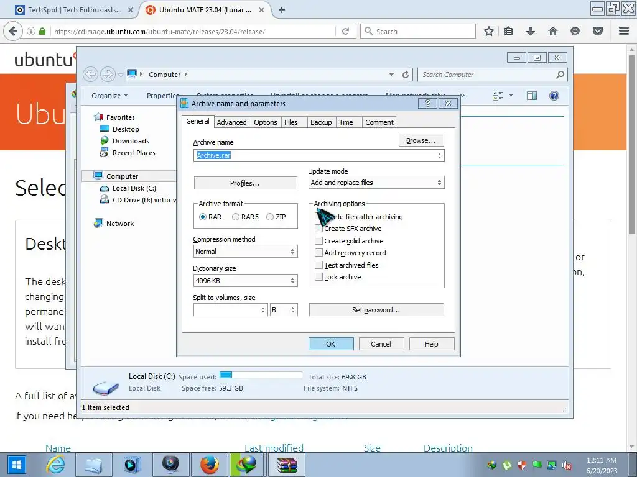Bookmark this page with the star icon

(x=489, y=31)
